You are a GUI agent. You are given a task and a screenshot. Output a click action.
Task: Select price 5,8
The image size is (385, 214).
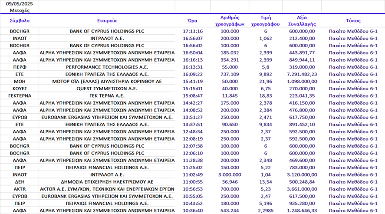266,67
